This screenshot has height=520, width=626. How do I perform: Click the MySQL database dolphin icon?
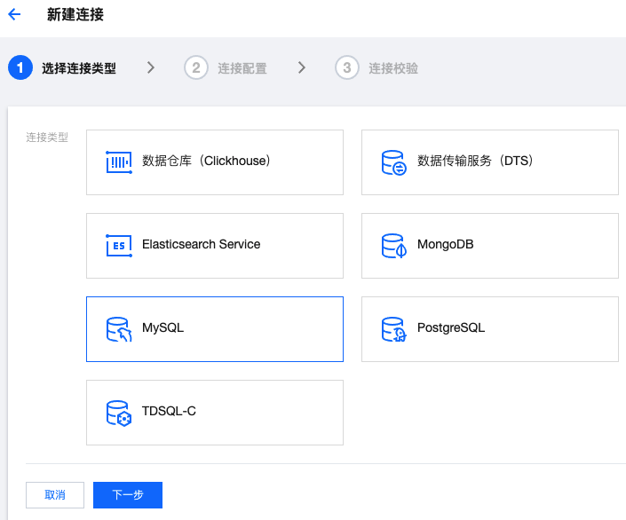click(119, 329)
